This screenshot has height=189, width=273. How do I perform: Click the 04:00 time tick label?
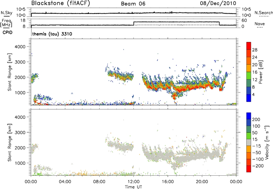pyautogui.click(x=65, y=181)
